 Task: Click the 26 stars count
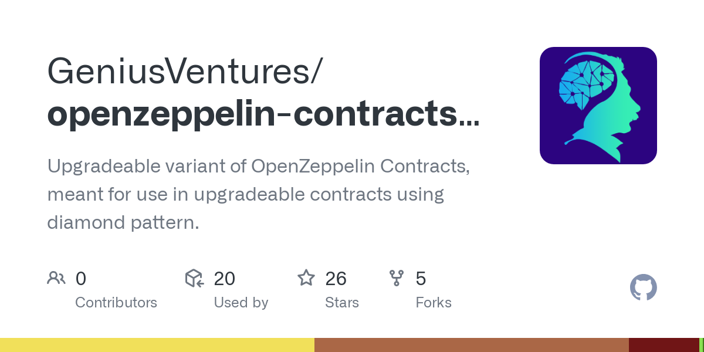[x=336, y=279]
